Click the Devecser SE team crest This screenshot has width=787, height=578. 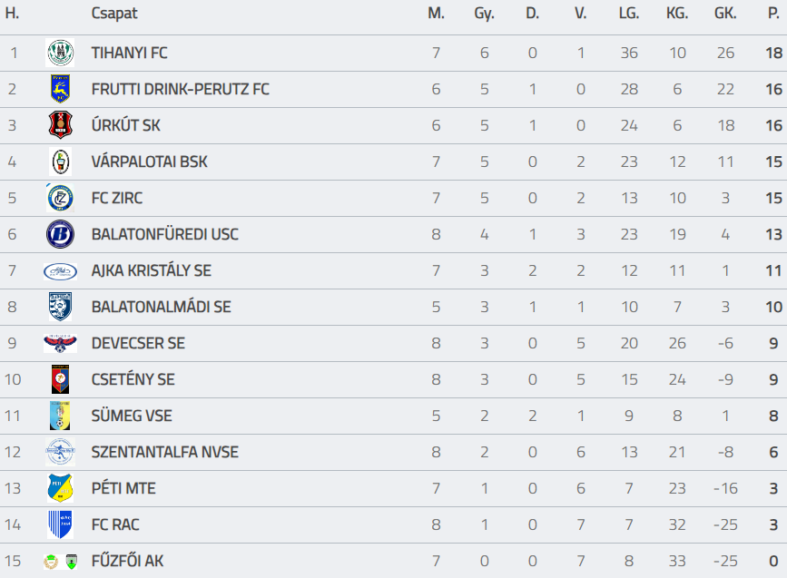[60, 343]
